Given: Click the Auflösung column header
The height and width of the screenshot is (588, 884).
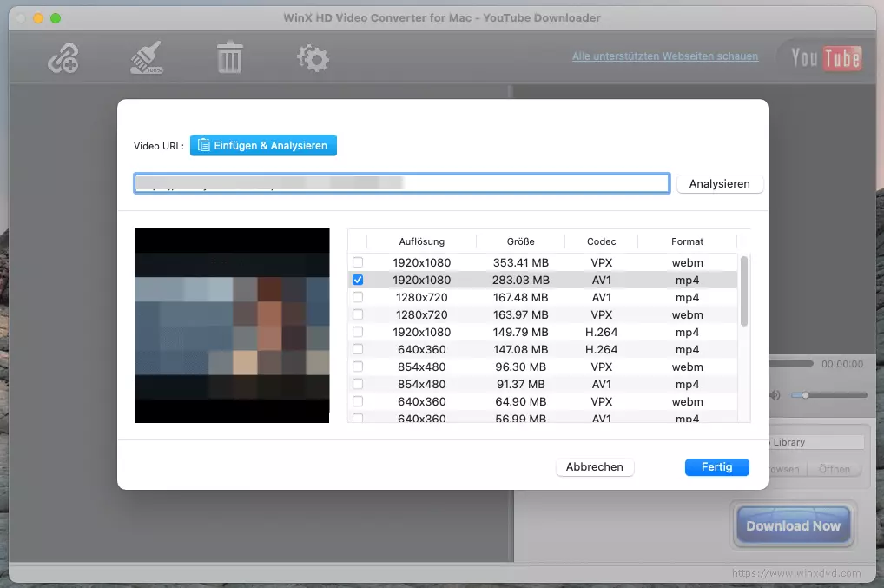Looking at the screenshot, I should tap(422, 241).
